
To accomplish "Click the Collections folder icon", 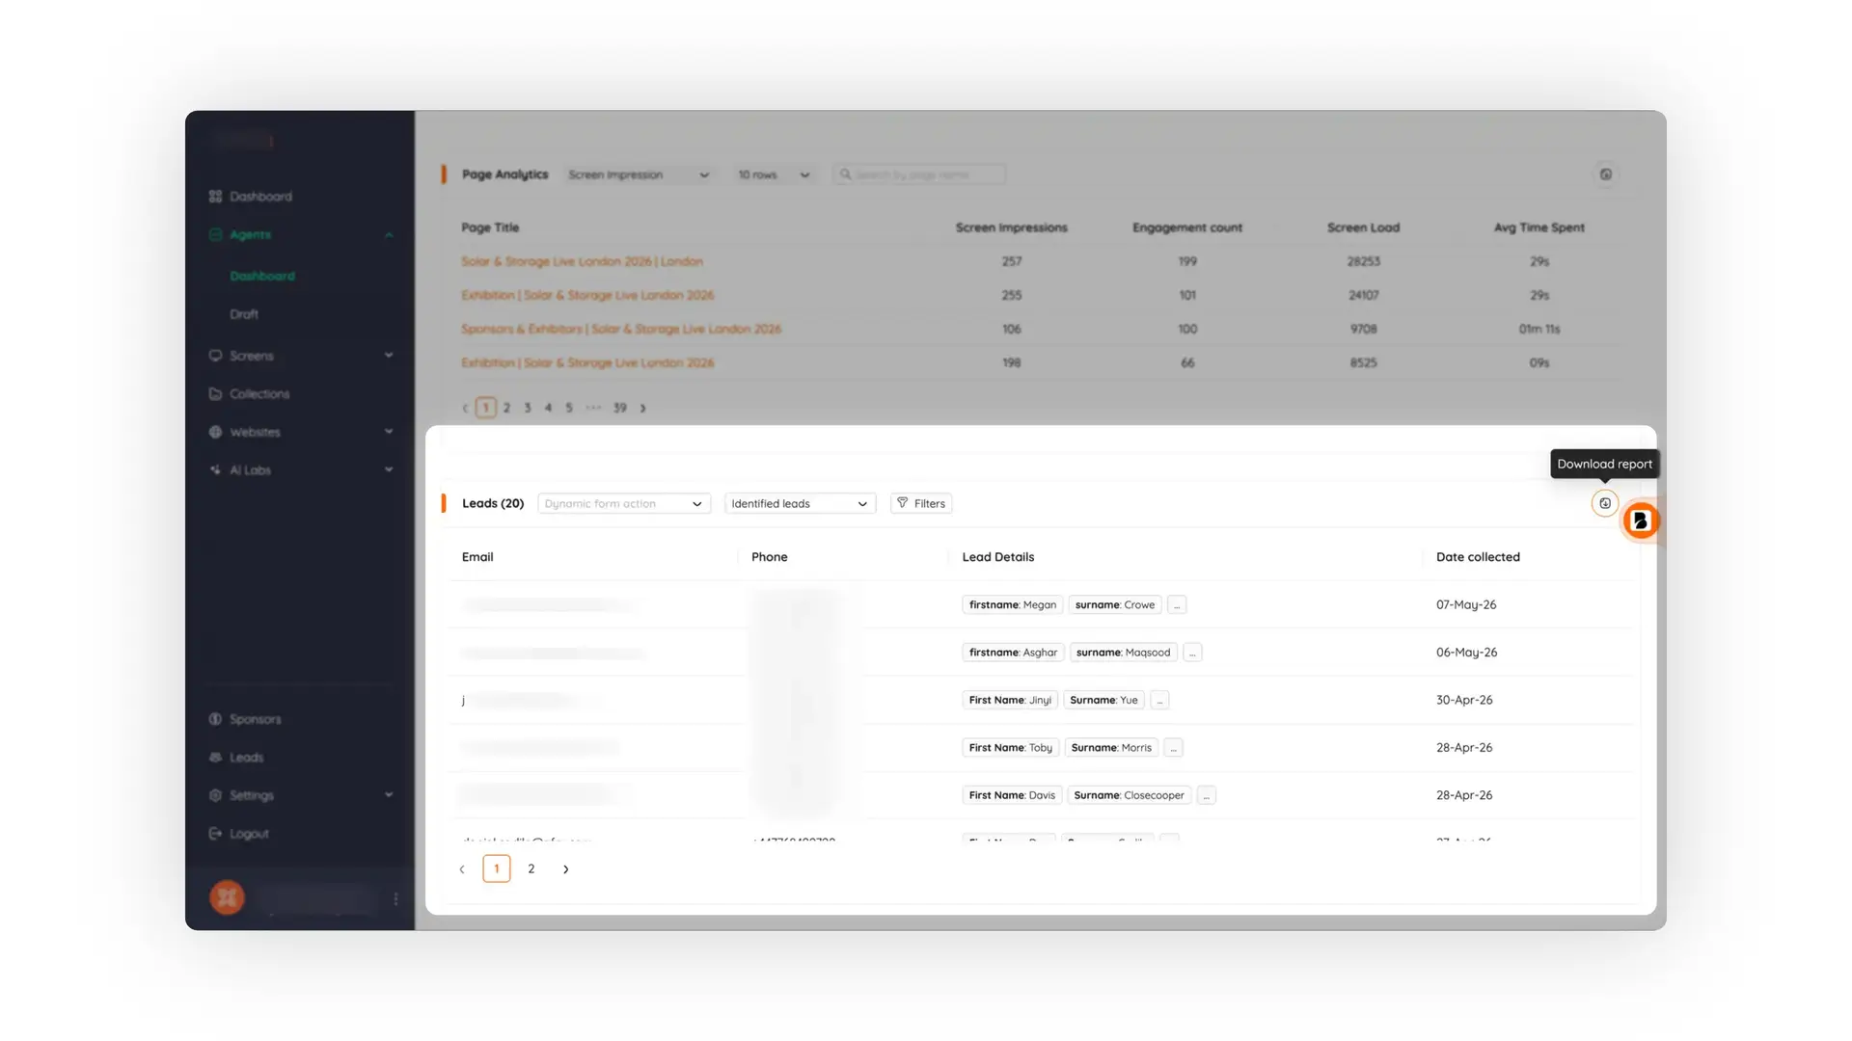I will pos(215,394).
